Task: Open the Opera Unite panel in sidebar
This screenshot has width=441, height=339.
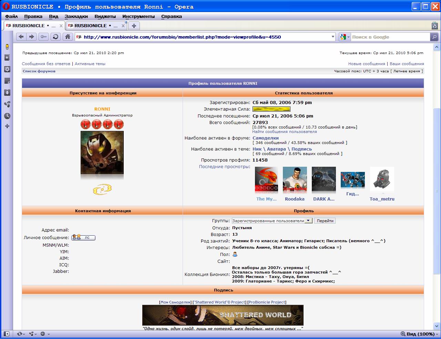Action: click(x=7, y=104)
